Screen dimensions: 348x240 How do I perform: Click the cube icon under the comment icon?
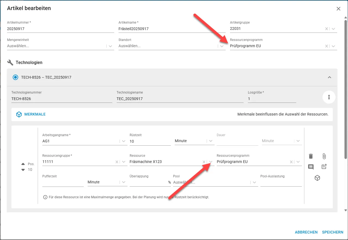317,178
